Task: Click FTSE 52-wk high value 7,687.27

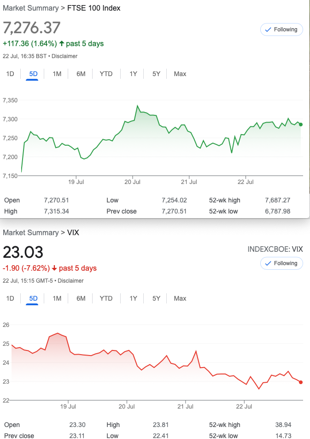Action: coord(278,201)
